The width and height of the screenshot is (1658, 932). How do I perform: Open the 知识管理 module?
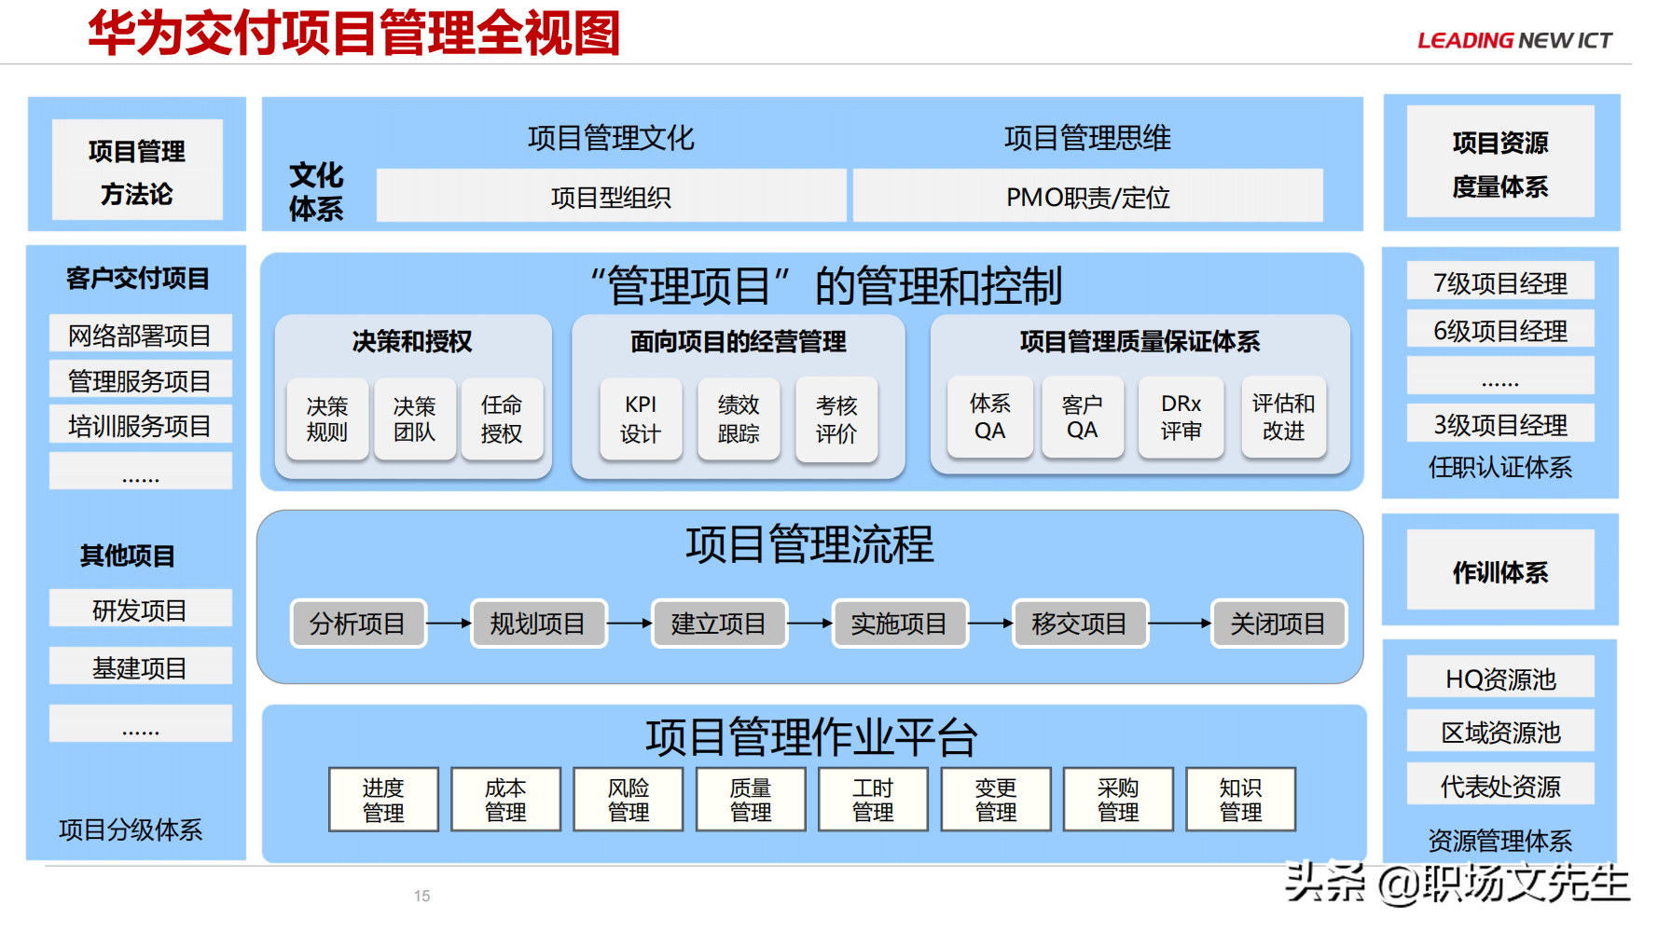pos(1240,799)
